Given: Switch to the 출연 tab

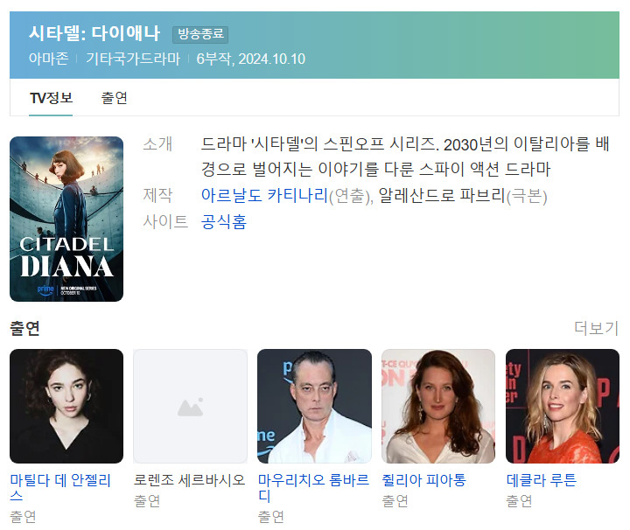Looking at the screenshot, I should [x=114, y=98].
